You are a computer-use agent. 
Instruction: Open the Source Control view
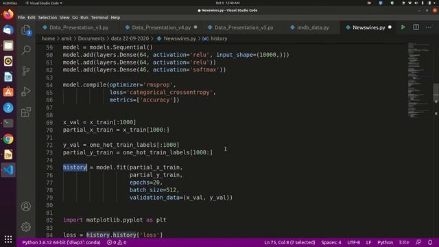26,71
